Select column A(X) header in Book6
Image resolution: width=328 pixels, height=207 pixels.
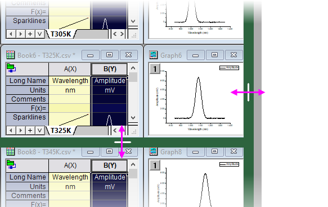(x=70, y=69)
